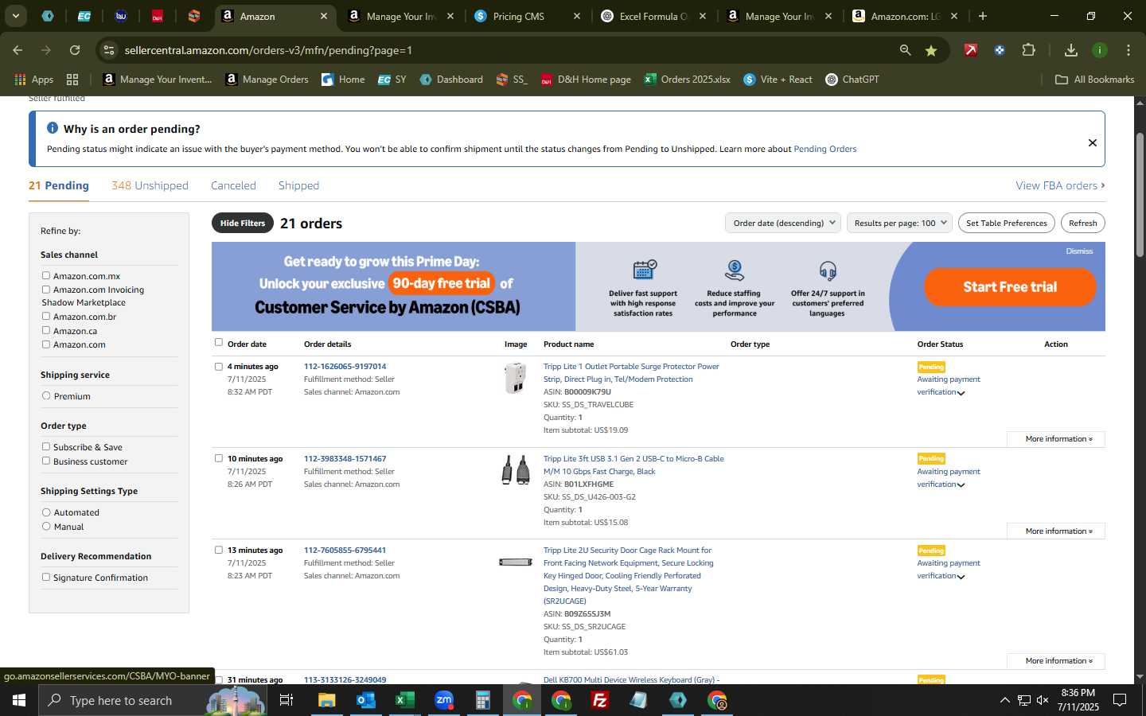This screenshot has width=1146, height=716.
Task: Open the browser Downloads icon
Action: pyautogui.click(x=1071, y=50)
